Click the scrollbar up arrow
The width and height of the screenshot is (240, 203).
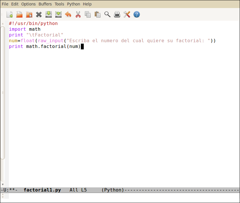pos(3,24)
